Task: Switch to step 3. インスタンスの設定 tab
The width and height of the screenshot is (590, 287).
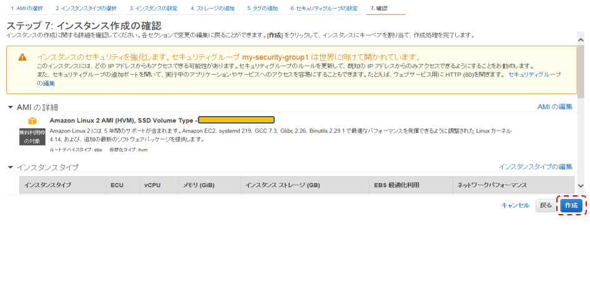Action: 154,8
